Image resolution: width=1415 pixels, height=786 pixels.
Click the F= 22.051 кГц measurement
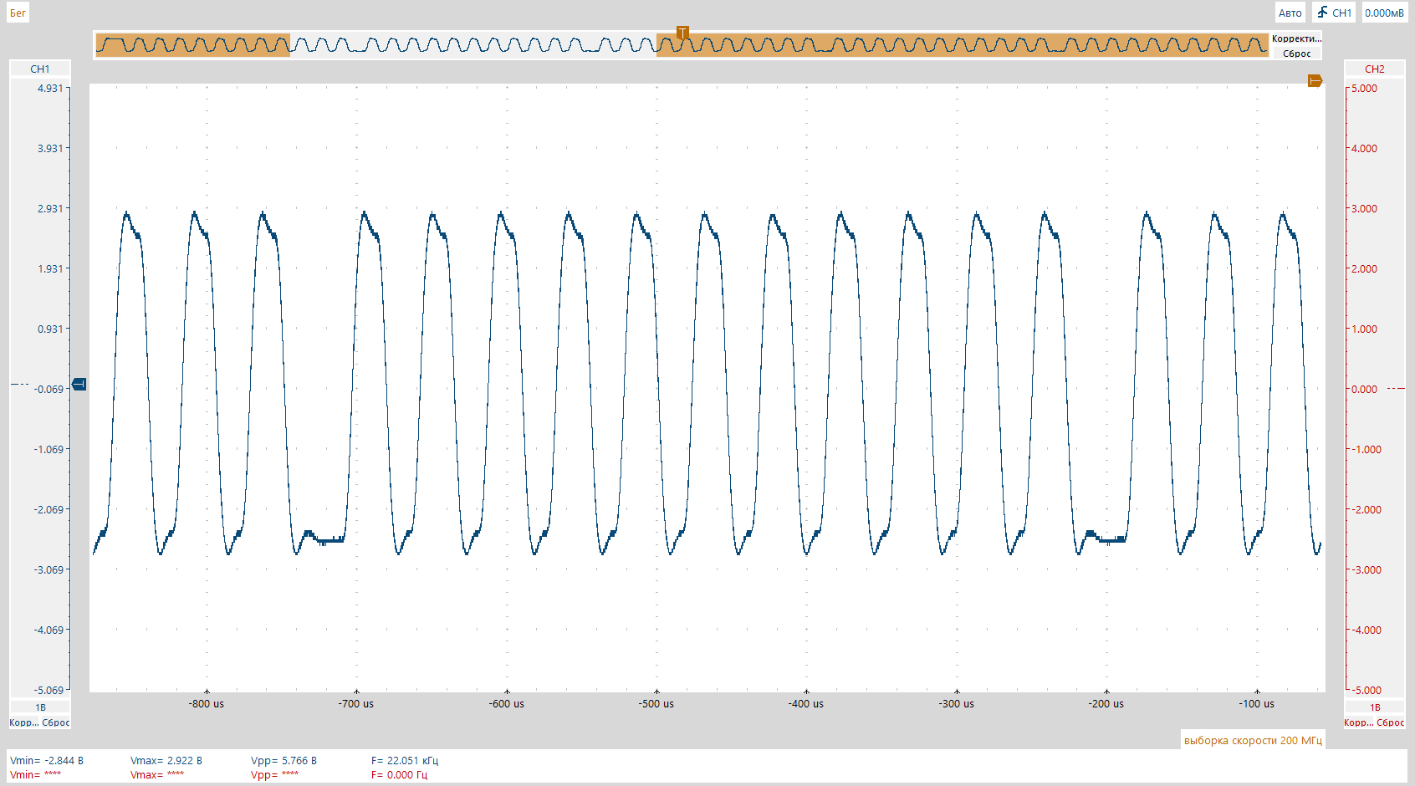(x=405, y=760)
